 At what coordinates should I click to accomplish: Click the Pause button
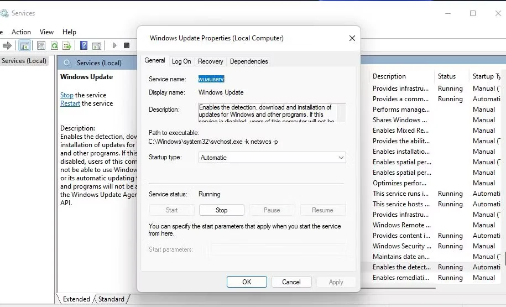(272, 210)
